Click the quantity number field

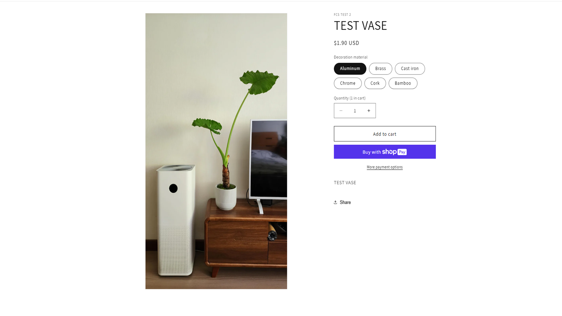(x=355, y=111)
